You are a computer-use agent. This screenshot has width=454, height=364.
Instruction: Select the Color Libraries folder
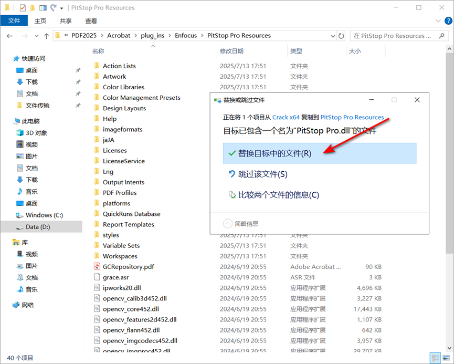coord(123,87)
